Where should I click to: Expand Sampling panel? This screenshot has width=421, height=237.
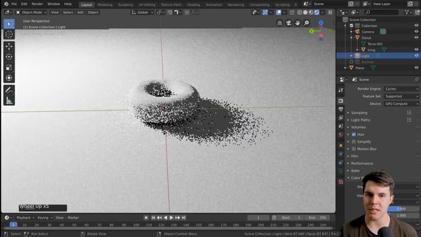tap(359, 113)
